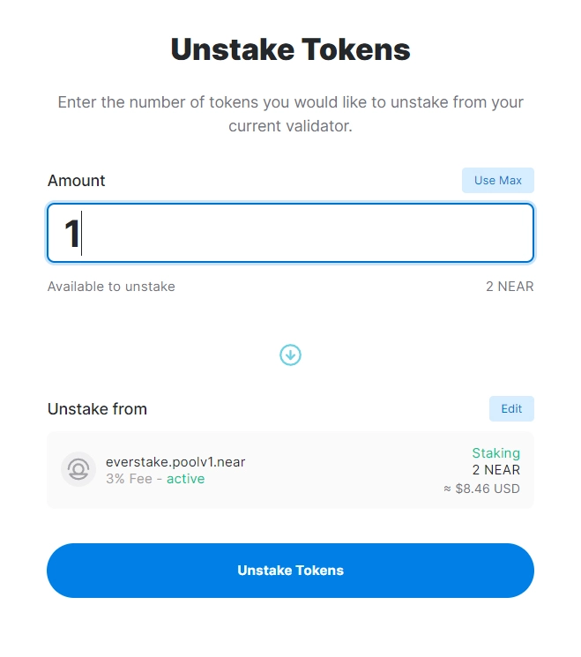The height and width of the screenshot is (657, 581).
Task: Select the validator card background
Action: pos(290,470)
